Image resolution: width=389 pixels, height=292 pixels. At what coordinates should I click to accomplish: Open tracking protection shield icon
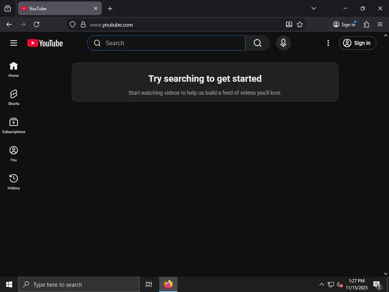(x=73, y=24)
